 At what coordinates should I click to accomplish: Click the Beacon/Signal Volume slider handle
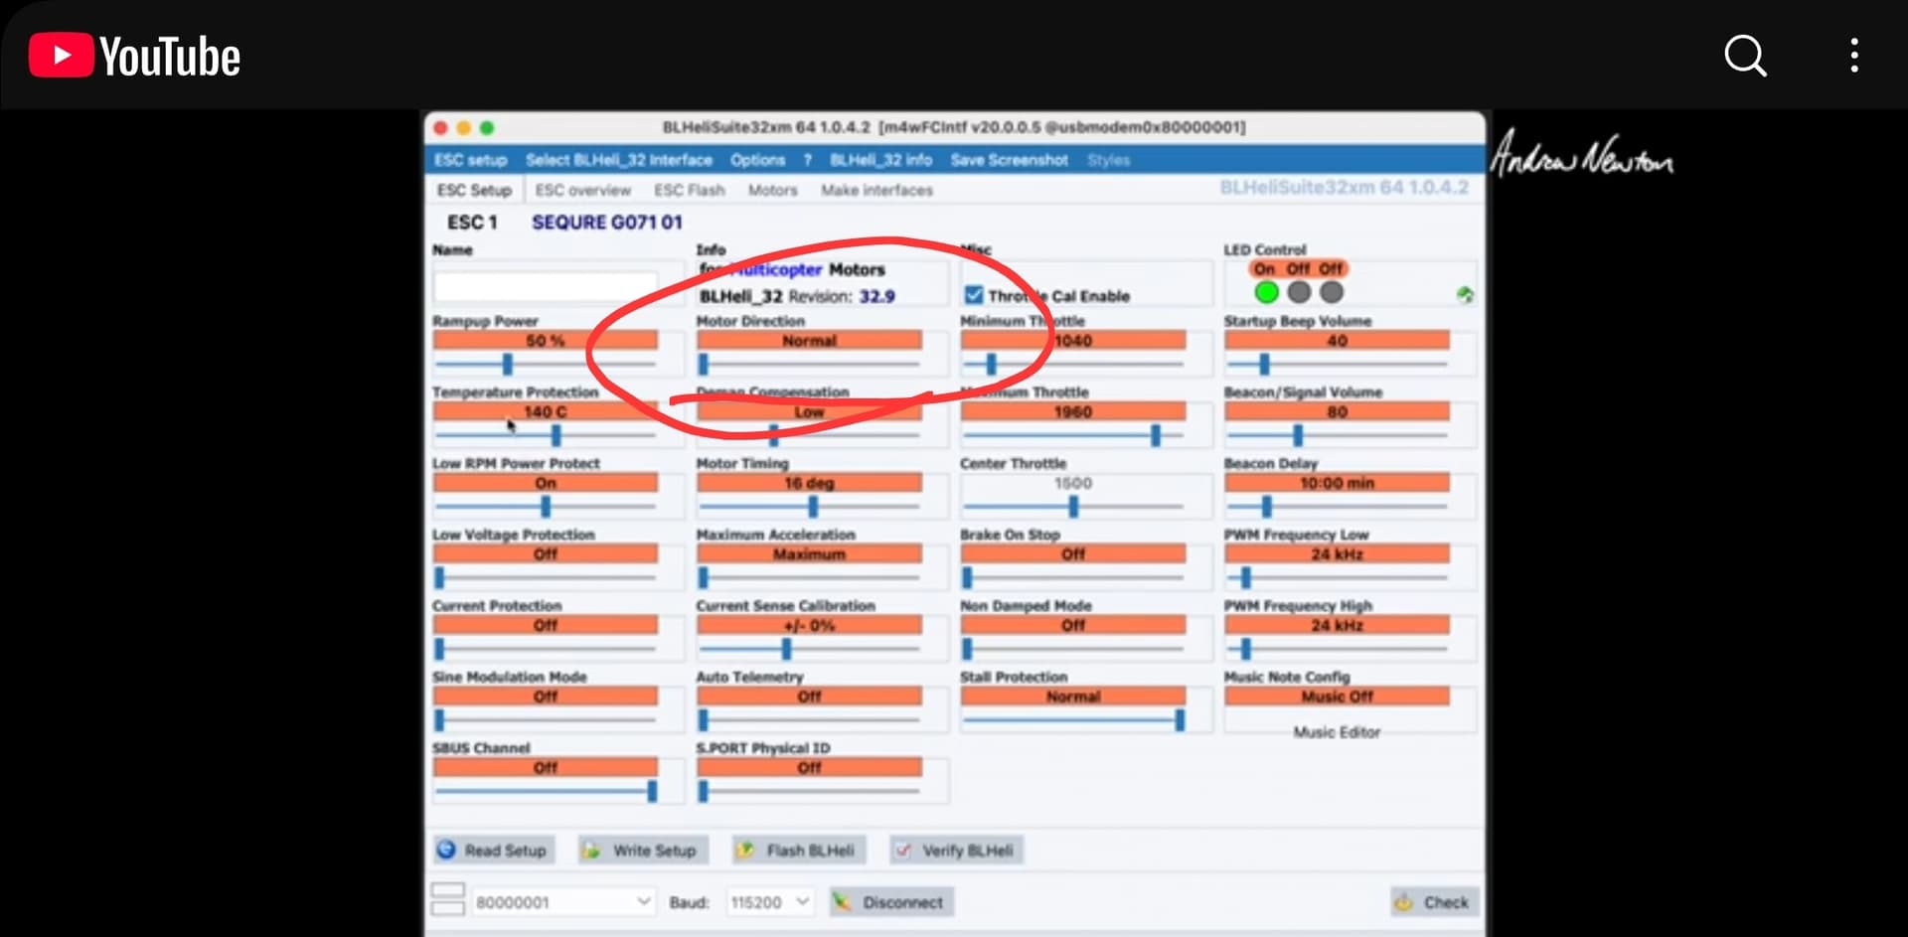(x=1298, y=435)
